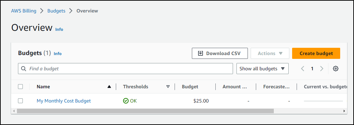Select all budgets header checkbox

pyautogui.click(x=20, y=87)
